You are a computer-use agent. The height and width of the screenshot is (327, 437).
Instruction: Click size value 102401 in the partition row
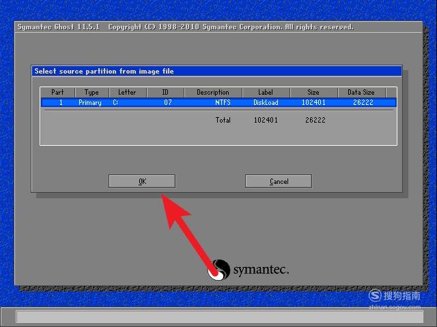313,102
